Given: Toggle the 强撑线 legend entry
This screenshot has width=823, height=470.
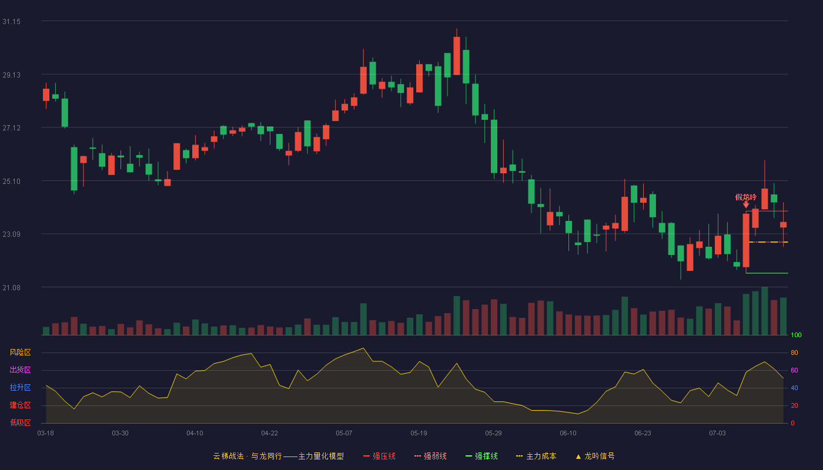Looking at the screenshot, I should pyautogui.click(x=481, y=456).
